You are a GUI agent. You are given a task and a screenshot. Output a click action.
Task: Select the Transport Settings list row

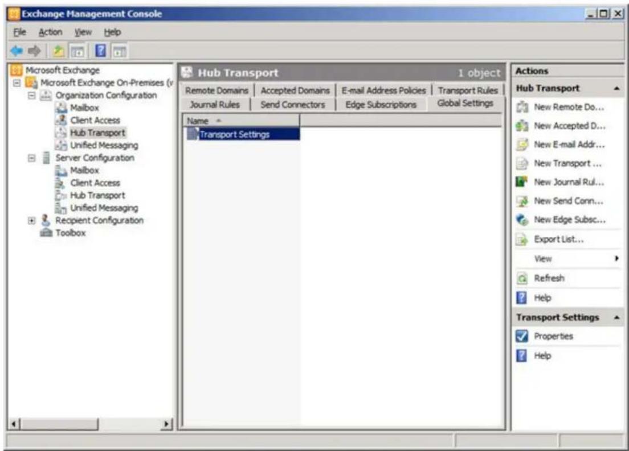[243, 134]
